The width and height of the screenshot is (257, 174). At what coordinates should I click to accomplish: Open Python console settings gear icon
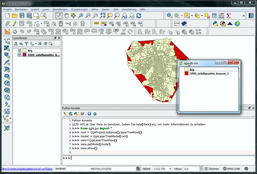coord(89,114)
